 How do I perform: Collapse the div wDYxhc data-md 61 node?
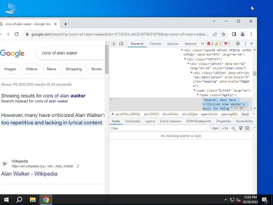[x=188, y=64]
